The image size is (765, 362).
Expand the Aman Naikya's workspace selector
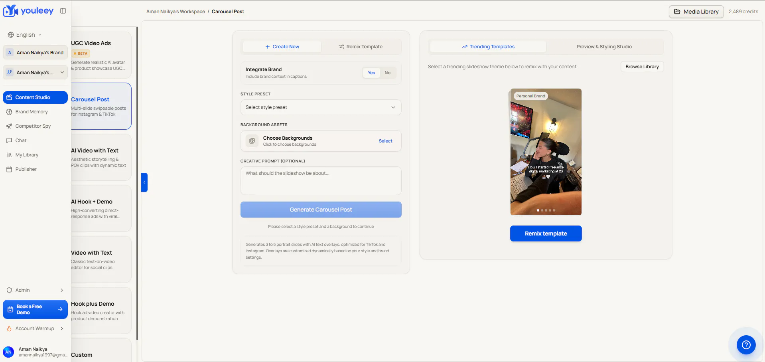click(x=35, y=72)
